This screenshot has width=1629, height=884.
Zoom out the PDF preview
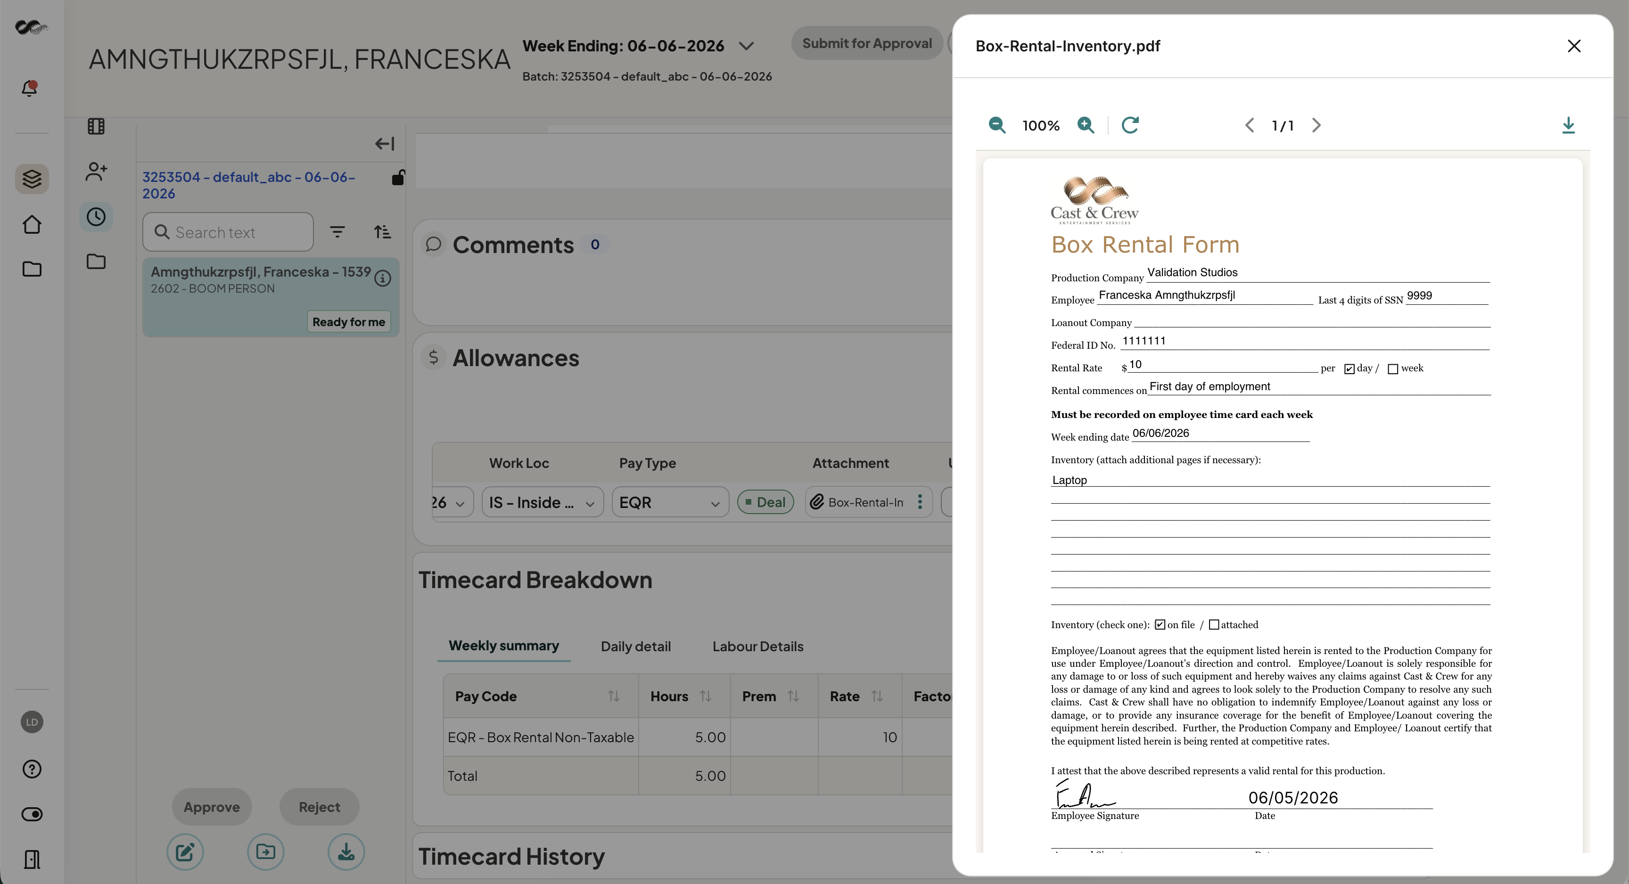(x=996, y=125)
